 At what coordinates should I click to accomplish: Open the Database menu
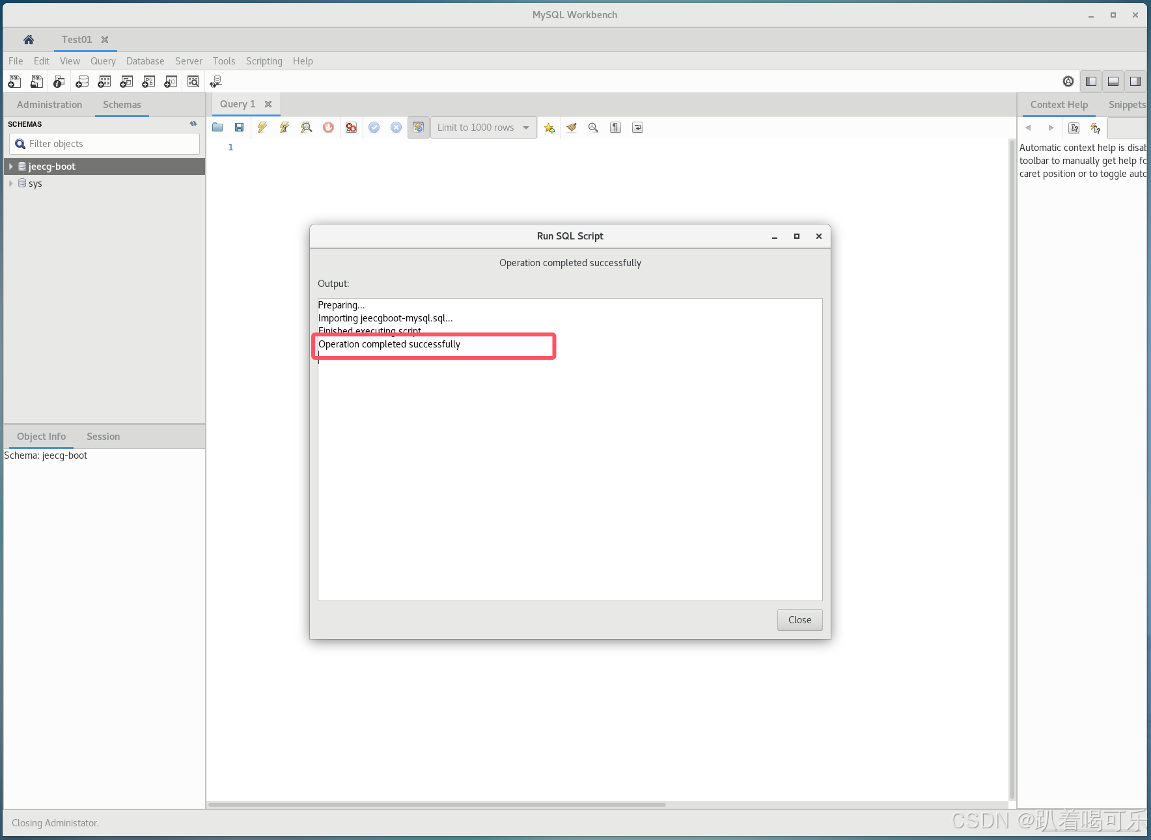145,61
